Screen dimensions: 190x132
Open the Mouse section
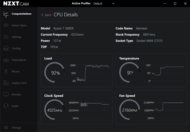(16, 71)
